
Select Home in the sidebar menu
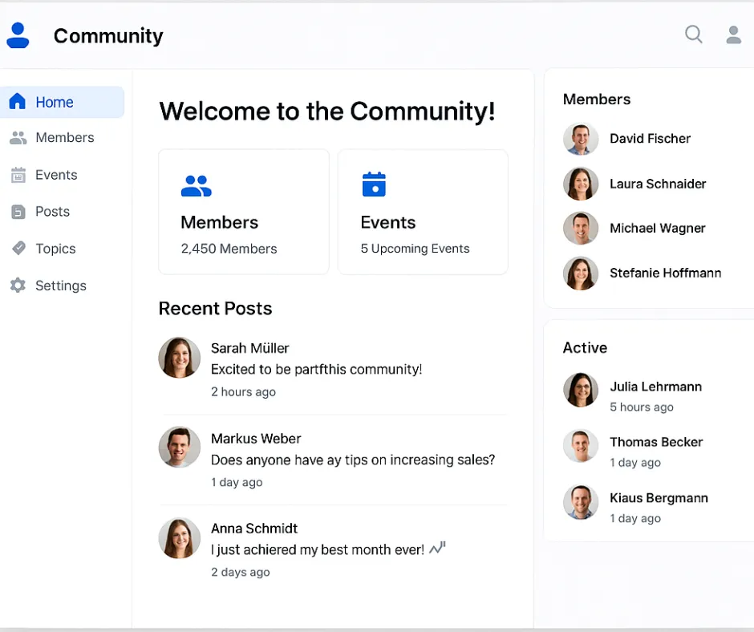[62, 102]
